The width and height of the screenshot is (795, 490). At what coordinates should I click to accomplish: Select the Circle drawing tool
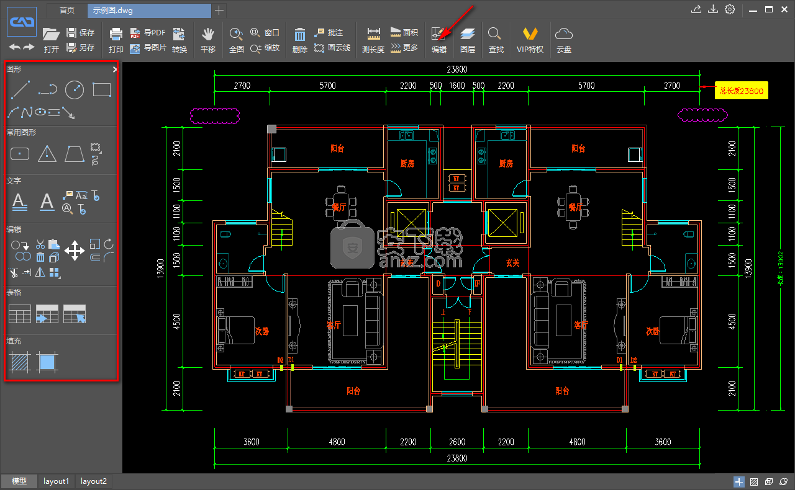click(75, 90)
